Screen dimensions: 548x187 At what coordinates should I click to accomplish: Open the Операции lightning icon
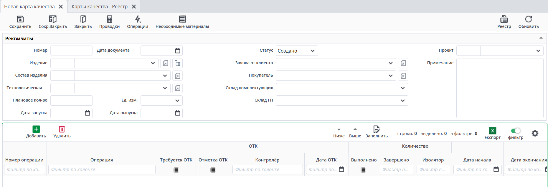138,19
